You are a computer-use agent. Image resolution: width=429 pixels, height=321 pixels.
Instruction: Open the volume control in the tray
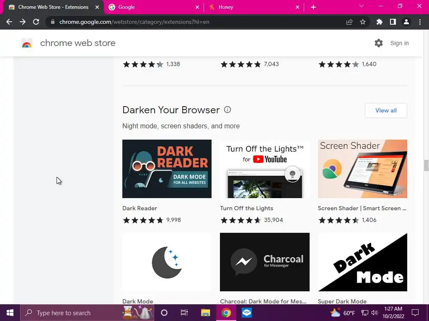(375, 313)
